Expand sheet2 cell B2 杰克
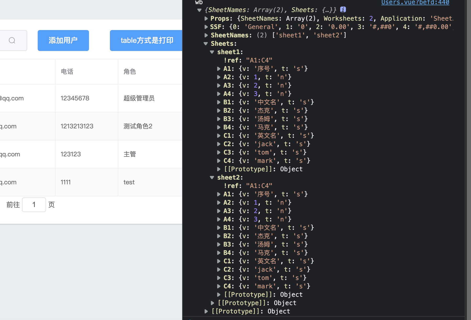This screenshot has width=471, height=320. [x=219, y=236]
